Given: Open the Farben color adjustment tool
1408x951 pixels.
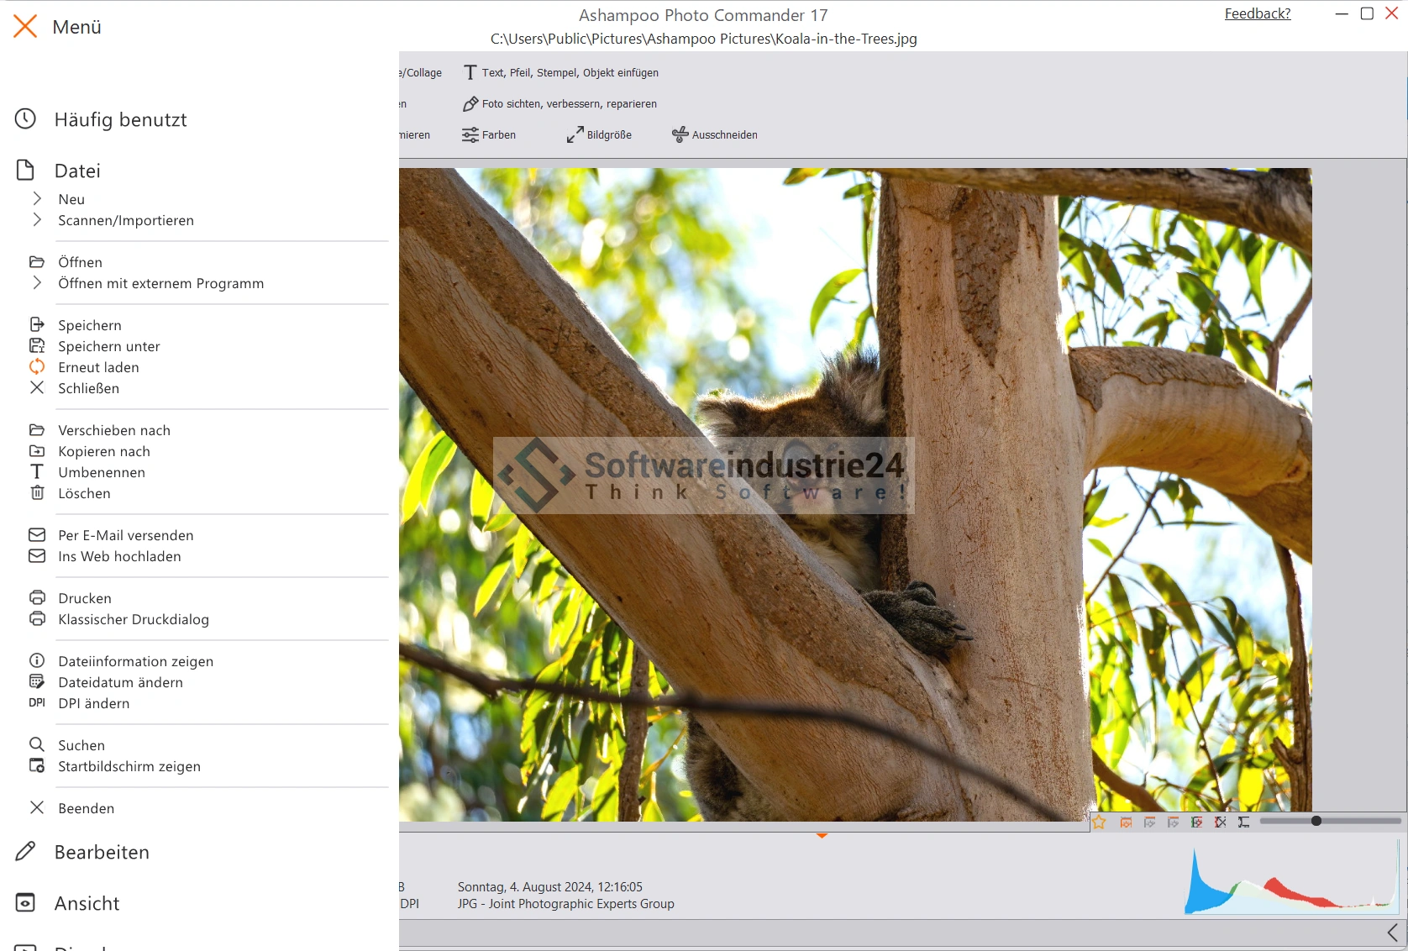Looking at the screenshot, I should tap(489, 134).
